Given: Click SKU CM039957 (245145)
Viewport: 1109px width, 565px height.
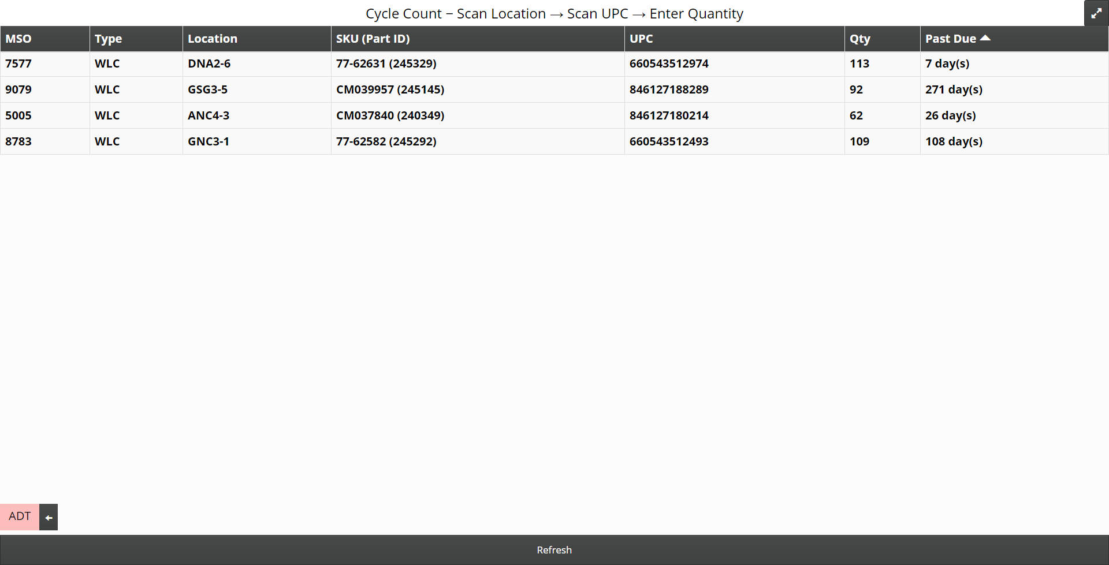Looking at the screenshot, I should point(478,89).
